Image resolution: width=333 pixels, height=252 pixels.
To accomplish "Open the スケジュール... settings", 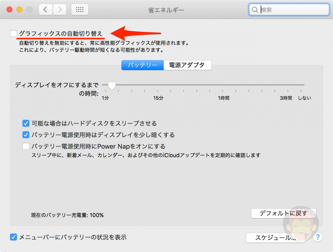I will click(x=275, y=238).
